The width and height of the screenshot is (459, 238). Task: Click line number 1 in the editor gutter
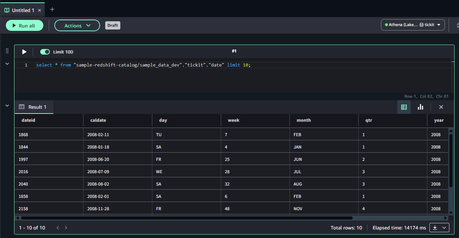(26, 65)
